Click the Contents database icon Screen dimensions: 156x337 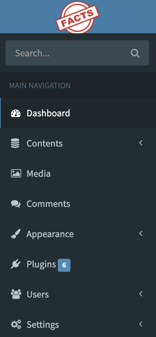click(x=15, y=143)
